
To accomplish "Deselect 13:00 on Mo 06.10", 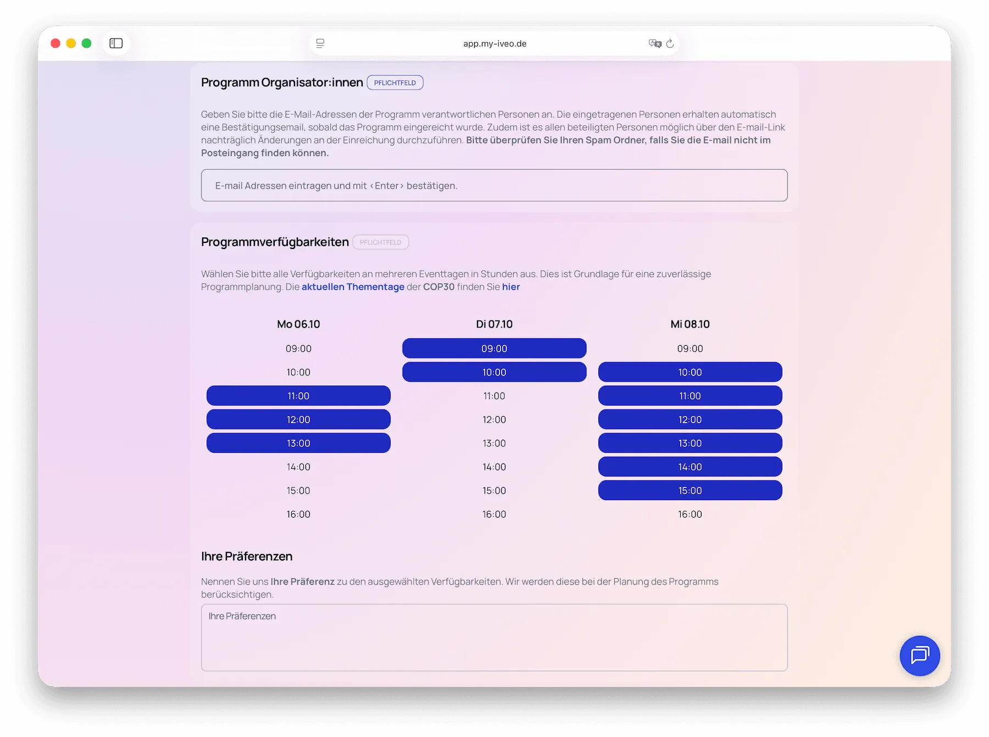I will click(298, 443).
